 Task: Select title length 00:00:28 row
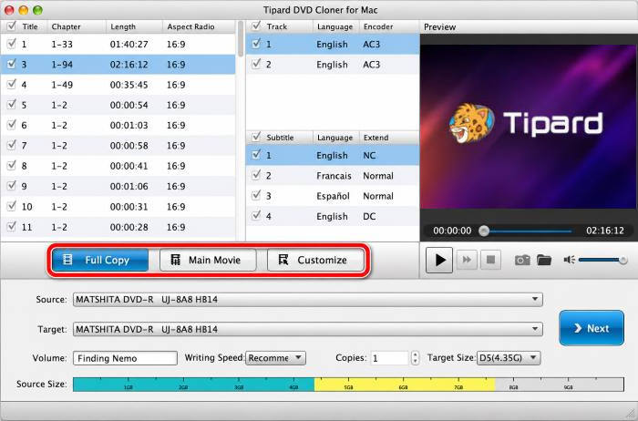point(118,227)
